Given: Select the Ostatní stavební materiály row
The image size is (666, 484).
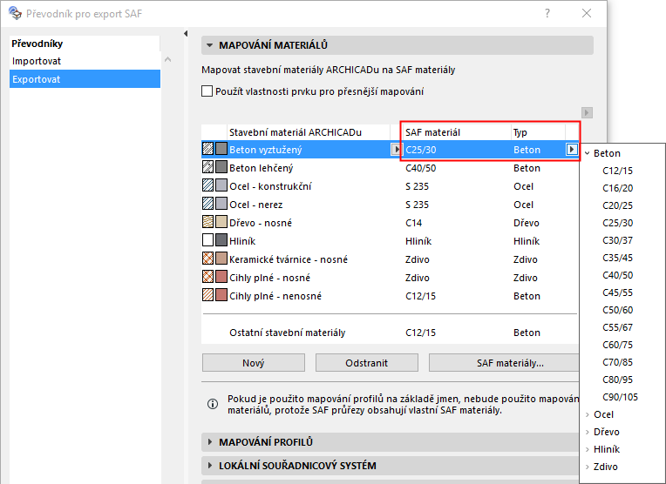Looking at the screenshot, I should click(x=390, y=333).
